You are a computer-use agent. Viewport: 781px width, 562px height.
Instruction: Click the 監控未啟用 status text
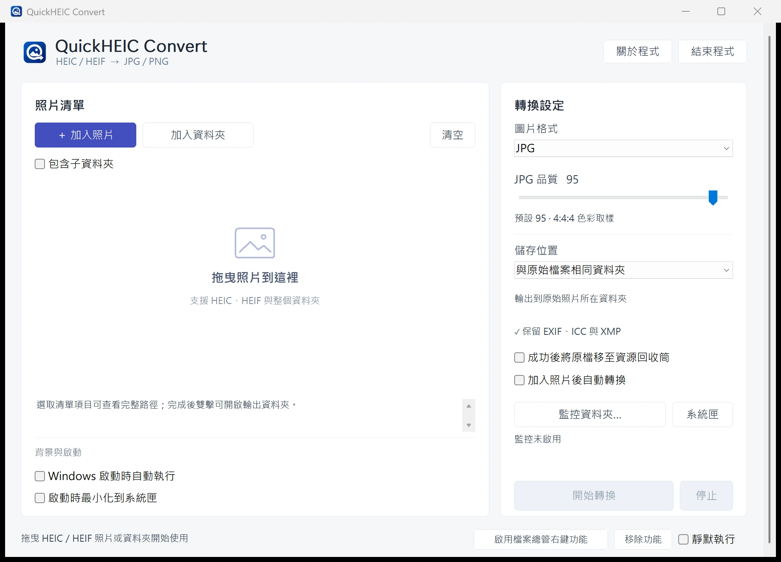(x=538, y=439)
